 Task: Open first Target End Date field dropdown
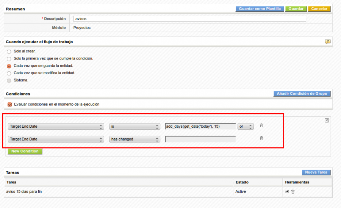click(x=56, y=127)
